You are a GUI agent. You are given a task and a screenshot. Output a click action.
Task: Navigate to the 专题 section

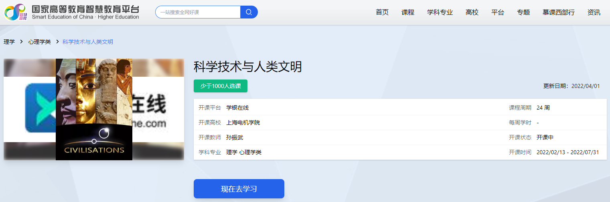[523, 12]
